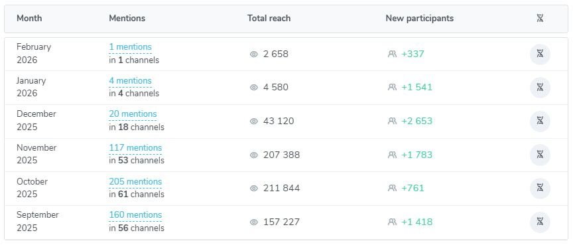
Task: Click the 'Total reach' column header
Action: pyautogui.click(x=269, y=19)
